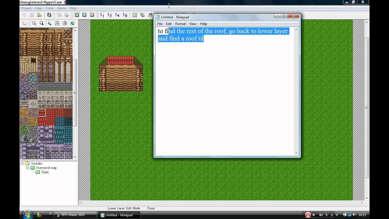Image resolution: width=389 pixels, height=219 pixels.
Task: Open the Tools menu in RPG Maker
Action: pyautogui.click(x=50, y=8)
